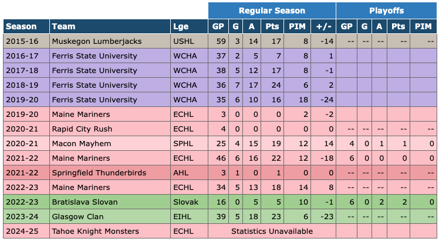Click the Statistics Unavailable text
The width and height of the screenshot is (439, 242).
272,231
